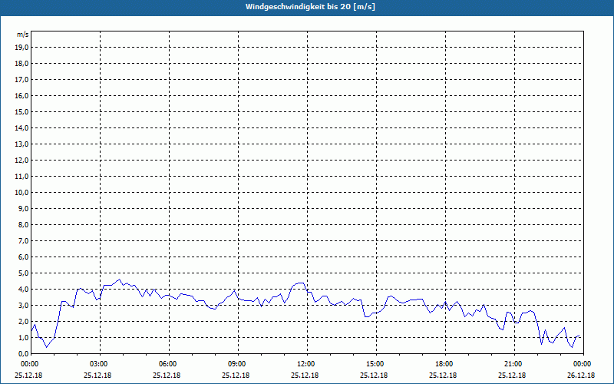Click the 18:00 time axis label
Image resolution: width=614 pixels, height=384 pixels.
tap(445, 364)
